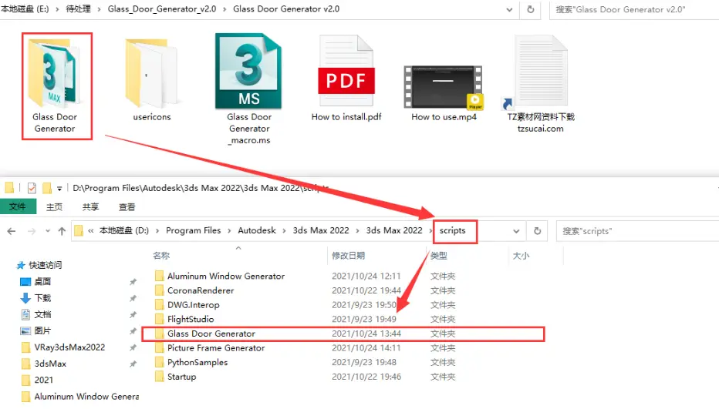Open the 共享 ribbon tab

[x=90, y=207]
